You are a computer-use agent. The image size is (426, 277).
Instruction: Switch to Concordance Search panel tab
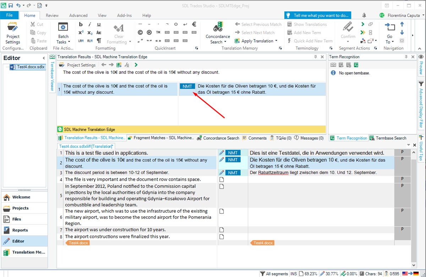pos(218,138)
